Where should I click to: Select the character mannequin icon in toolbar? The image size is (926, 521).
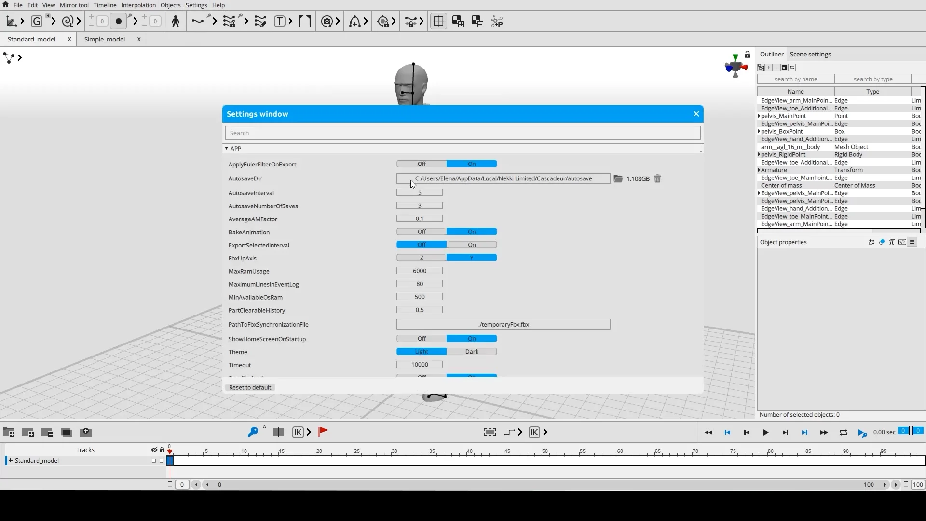pos(176,21)
